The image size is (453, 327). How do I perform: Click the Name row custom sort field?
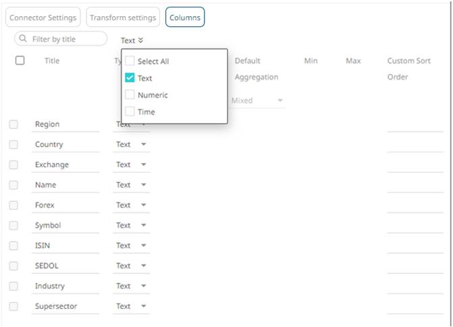[415, 185]
